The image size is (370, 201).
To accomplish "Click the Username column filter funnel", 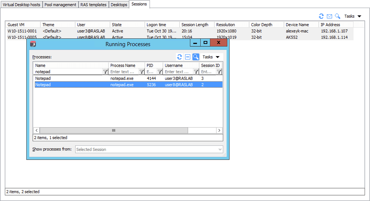I will coord(196,72).
